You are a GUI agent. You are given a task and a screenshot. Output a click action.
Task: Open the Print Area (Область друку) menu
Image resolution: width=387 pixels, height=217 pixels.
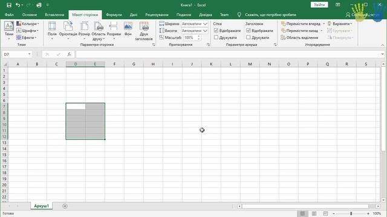pos(99,31)
